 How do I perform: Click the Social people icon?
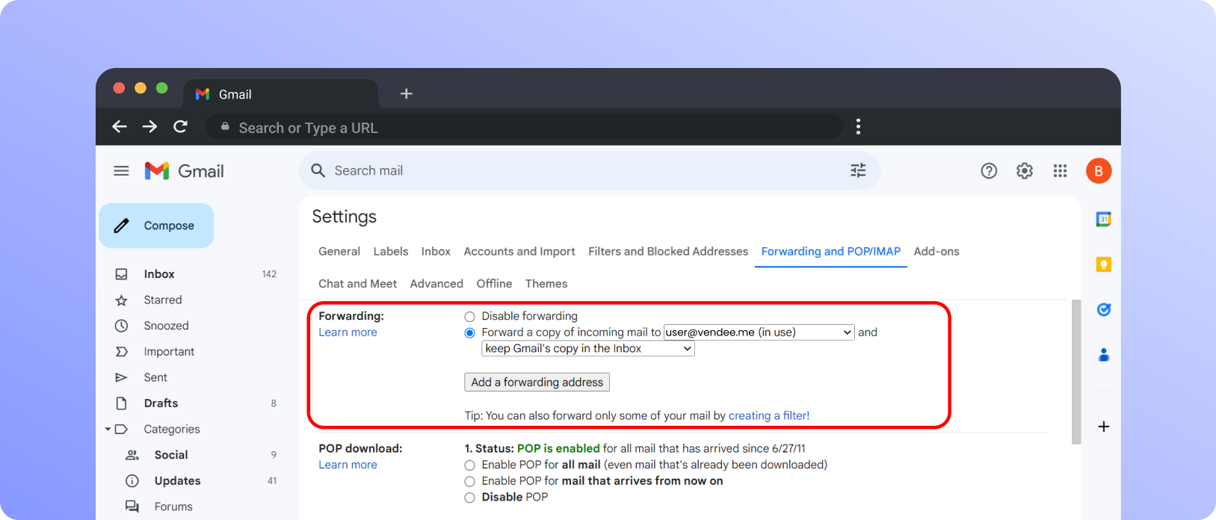point(132,455)
